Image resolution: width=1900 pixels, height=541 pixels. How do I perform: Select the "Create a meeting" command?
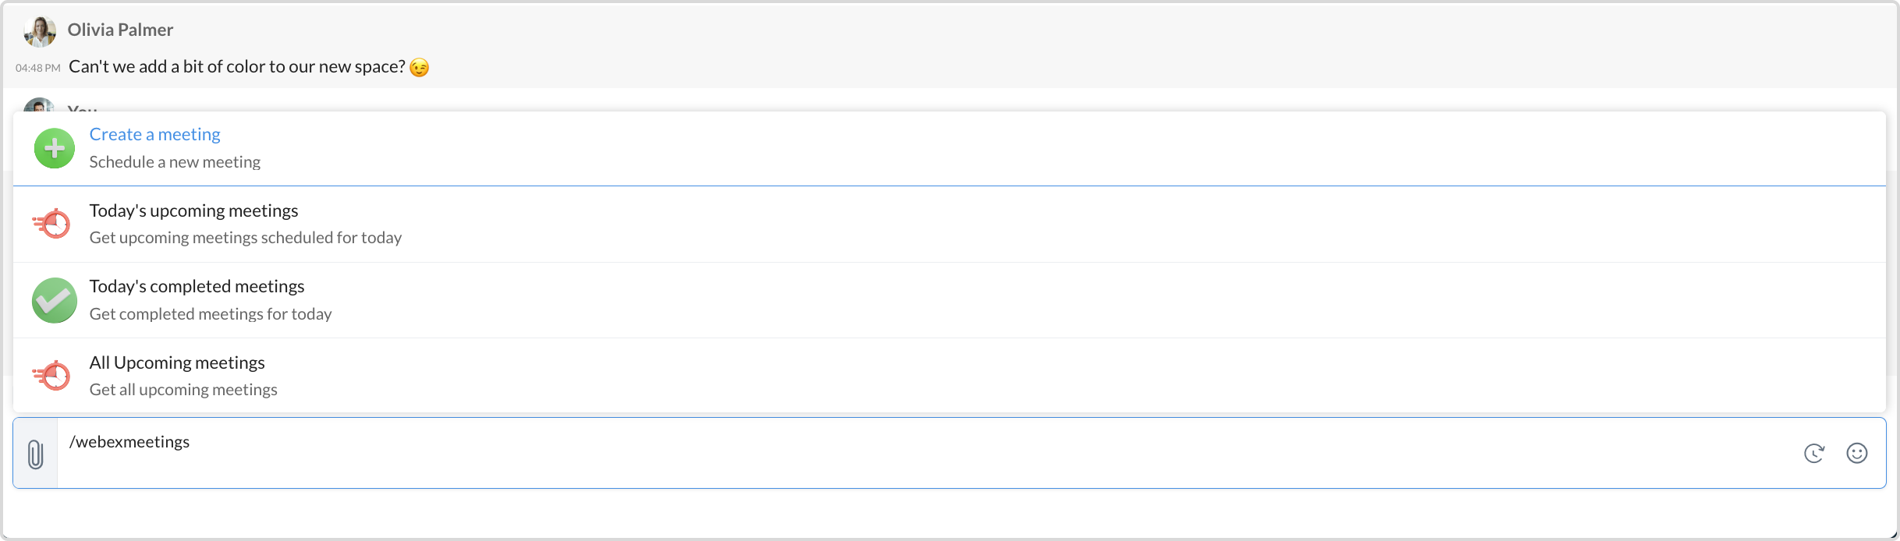pos(154,134)
